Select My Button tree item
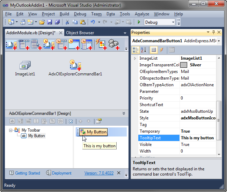This screenshot has width=227, height=192. click(36, 136)
